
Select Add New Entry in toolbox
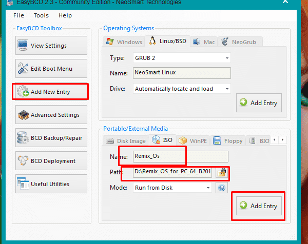click(x=51, y=92)
